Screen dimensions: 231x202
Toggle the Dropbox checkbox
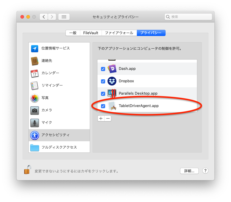coord(103,81)
